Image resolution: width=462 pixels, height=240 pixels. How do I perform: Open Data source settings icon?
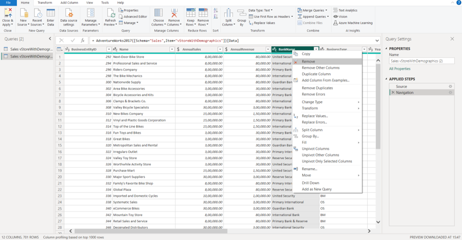69,14
